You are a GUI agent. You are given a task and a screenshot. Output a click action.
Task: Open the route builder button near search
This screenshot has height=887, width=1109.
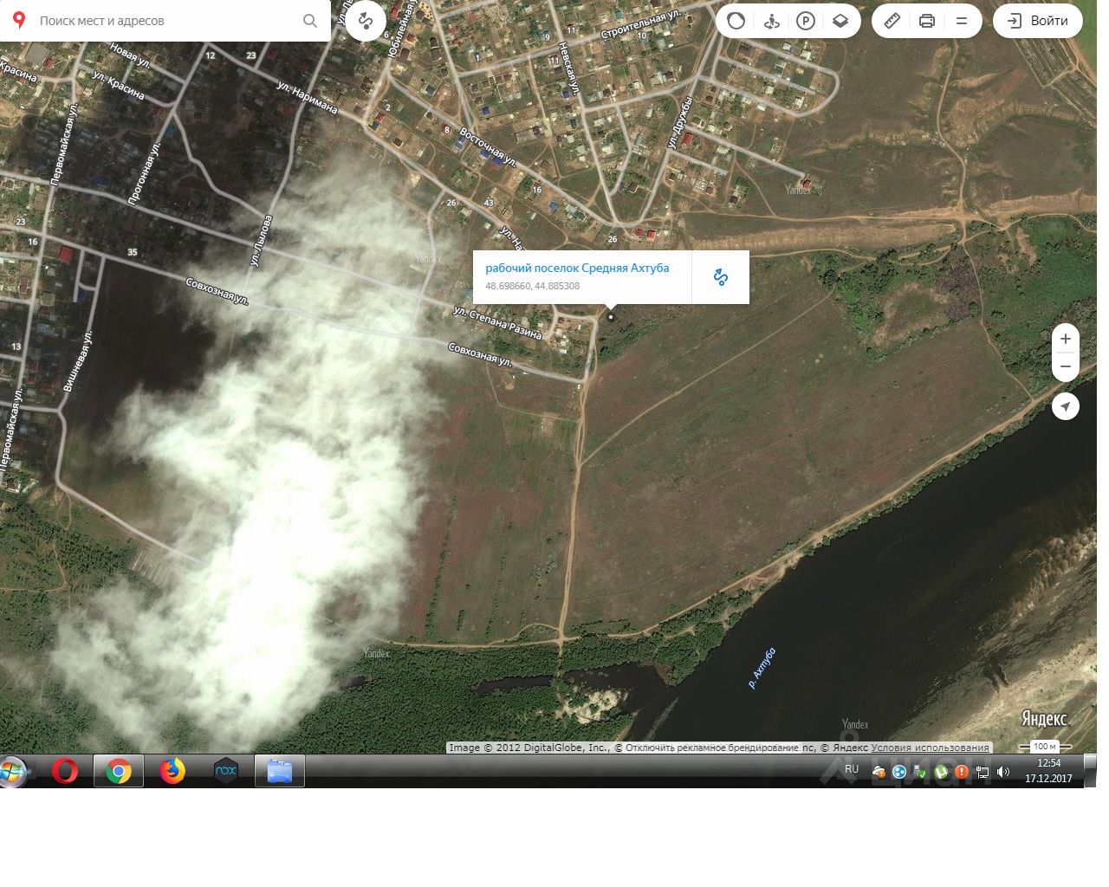[366, 21]
